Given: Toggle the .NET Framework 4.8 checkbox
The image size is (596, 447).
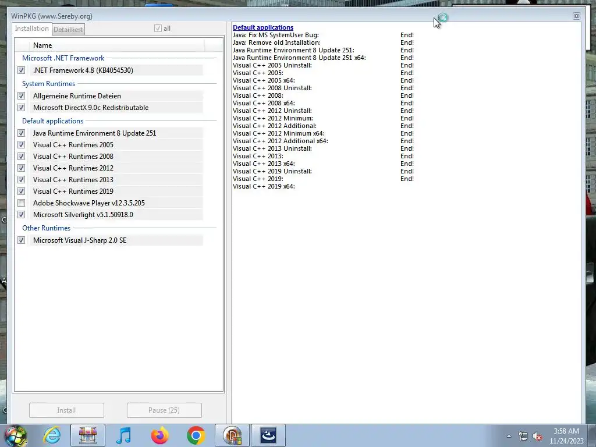Looking at the screenshot, I should click(x=22, y=70).
